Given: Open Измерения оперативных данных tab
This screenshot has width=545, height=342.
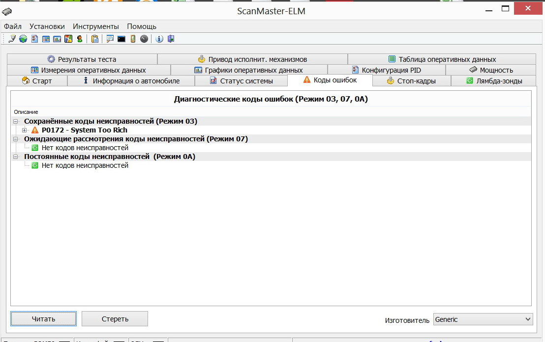Looking at the screenshot, I should click(x=89, y=70).
